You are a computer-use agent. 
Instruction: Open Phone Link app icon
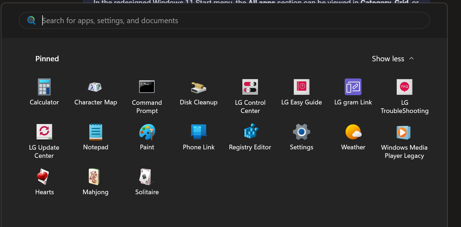[199, 132]
